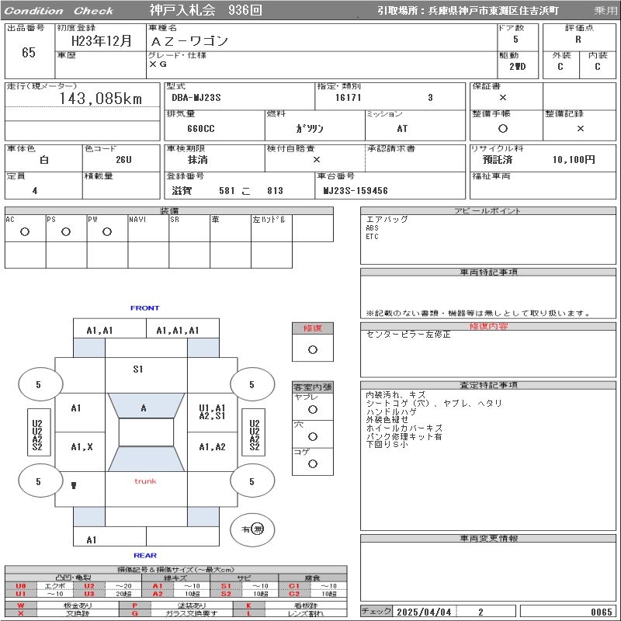Click the red U0 legend code
This screenshot has width=621, height=621.
[21, 586]
